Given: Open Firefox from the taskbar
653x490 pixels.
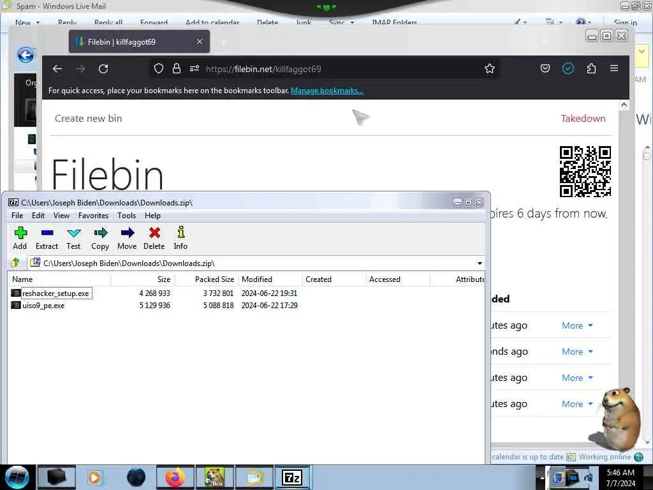Looking at the screenshot, I should click(175, 477).
